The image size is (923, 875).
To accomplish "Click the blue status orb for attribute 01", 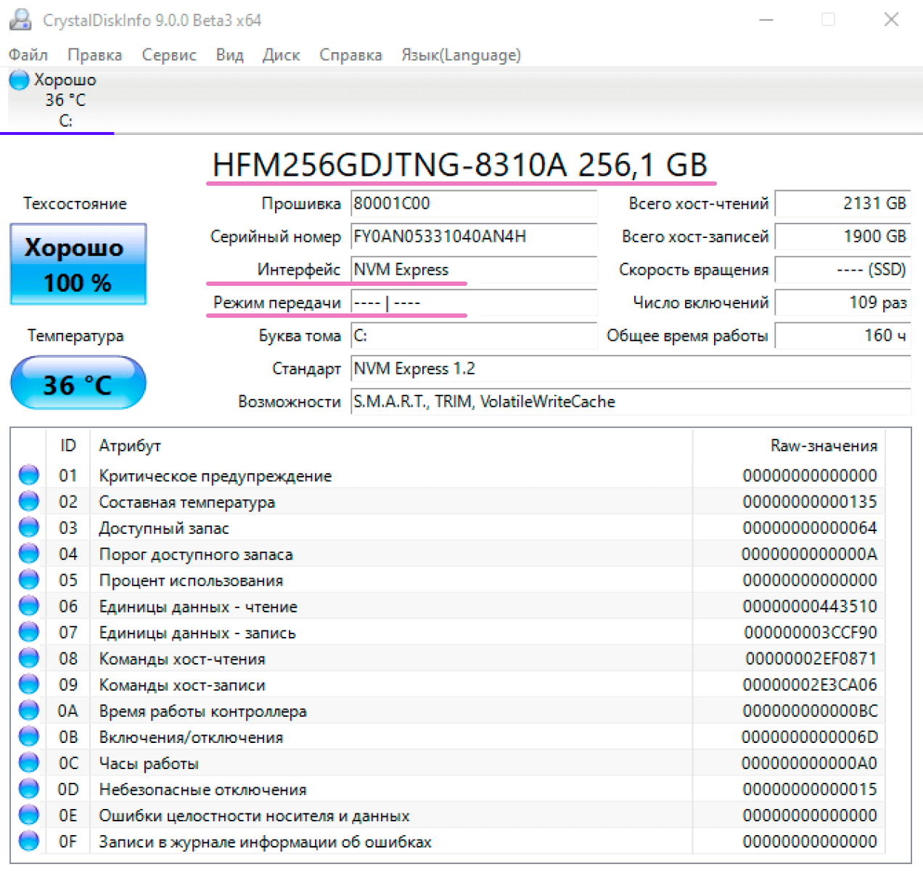I will pyautogui.click(x=29, y=475).
